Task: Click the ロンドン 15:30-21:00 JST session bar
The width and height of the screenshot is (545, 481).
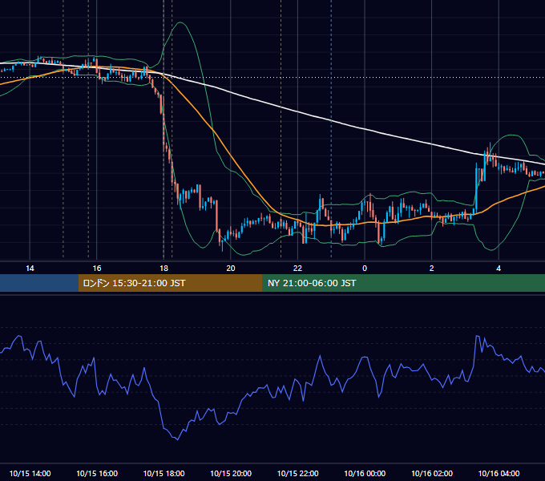Action: (x=170, y=283)
